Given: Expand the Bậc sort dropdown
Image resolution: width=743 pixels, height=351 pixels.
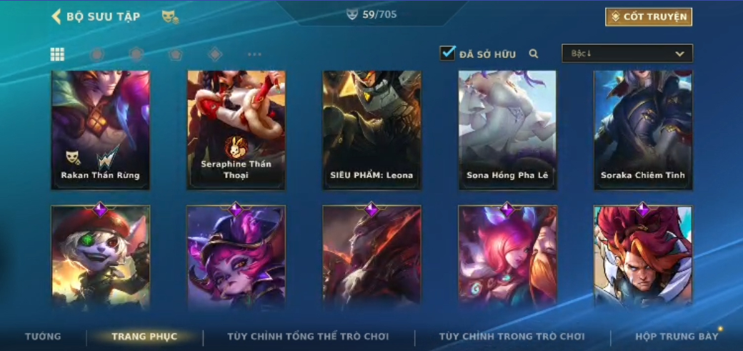Looking at the screenshot, I should coord(627,54).
